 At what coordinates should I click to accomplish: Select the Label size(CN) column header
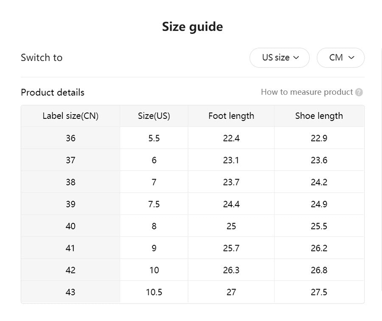click(x=70, y=116)
